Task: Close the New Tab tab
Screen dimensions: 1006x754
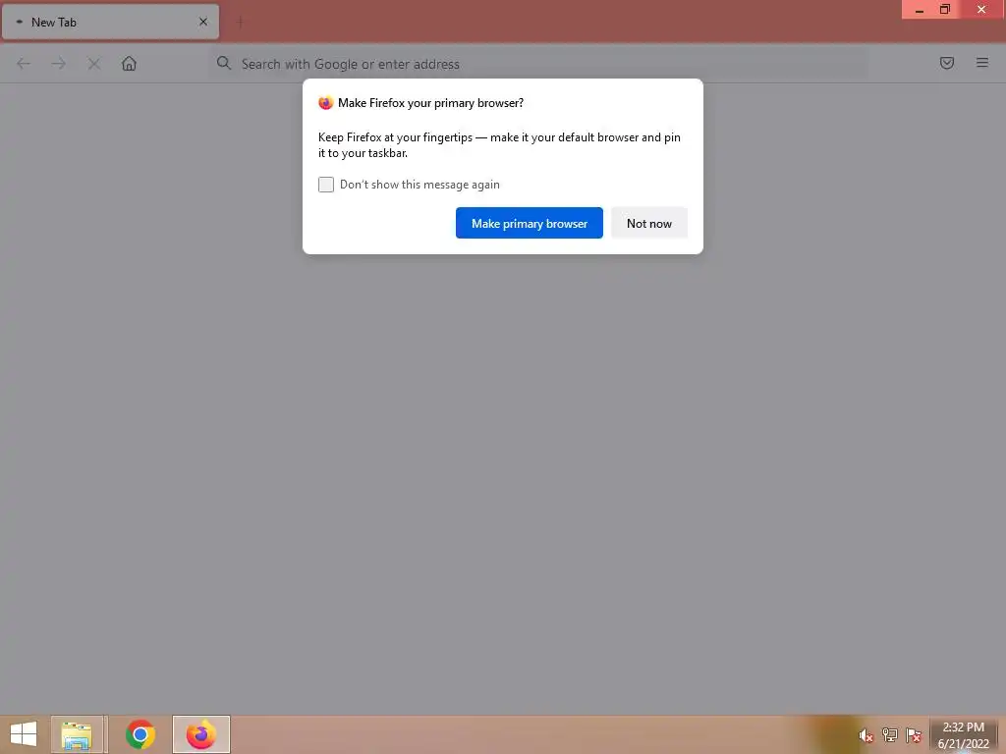Action: (x=203, y=22)
